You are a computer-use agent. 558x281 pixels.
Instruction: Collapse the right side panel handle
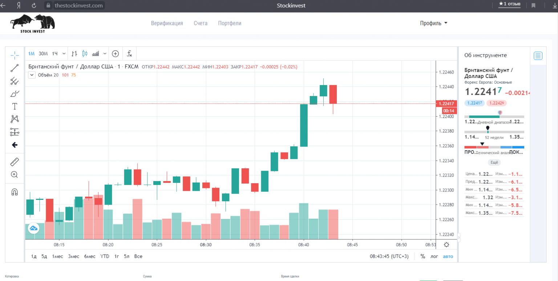click(458, 238)
